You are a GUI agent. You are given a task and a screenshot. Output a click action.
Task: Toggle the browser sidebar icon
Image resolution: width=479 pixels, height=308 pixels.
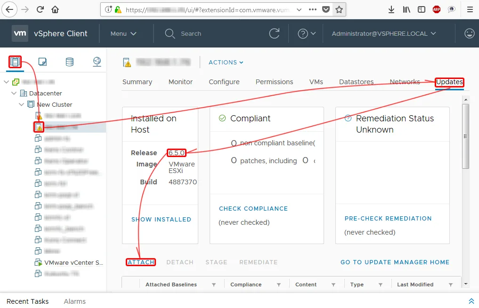421,10
